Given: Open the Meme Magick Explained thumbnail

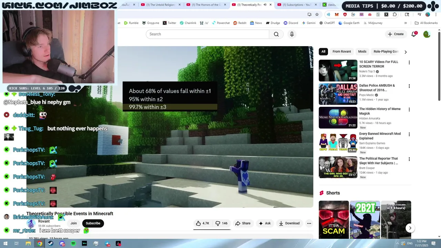Looking at the screenshot, I should pos(338,117).
